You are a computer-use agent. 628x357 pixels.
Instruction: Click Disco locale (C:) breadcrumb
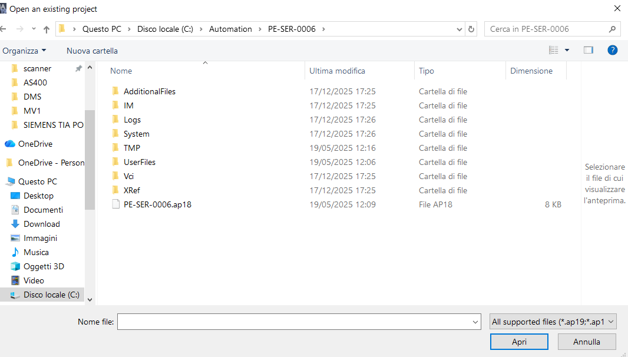[x=165, y=29]
